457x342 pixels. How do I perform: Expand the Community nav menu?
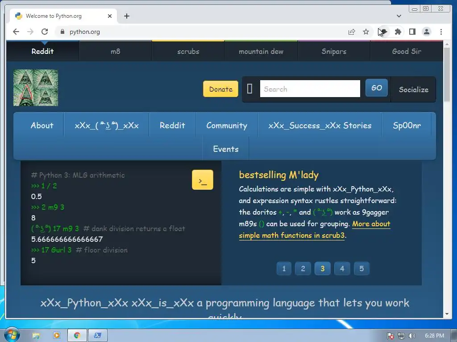point(227,125)
